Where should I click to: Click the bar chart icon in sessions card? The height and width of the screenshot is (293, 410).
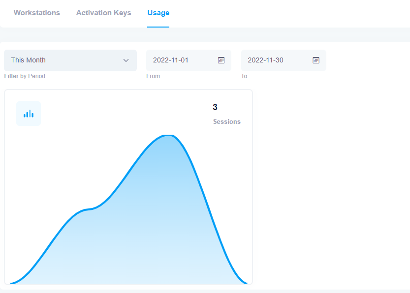pyautogui.click(x=29, y=114)
